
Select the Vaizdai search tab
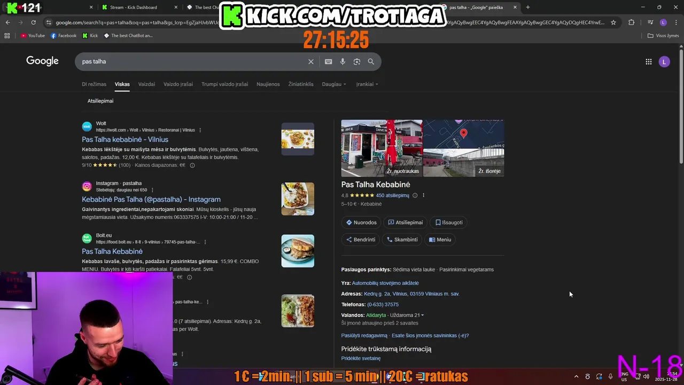coord(146,84)
